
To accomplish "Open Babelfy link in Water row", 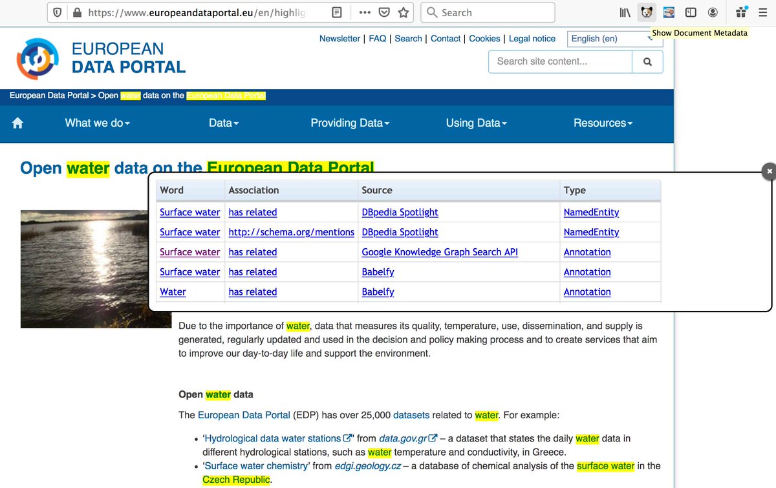I will 378,292.
